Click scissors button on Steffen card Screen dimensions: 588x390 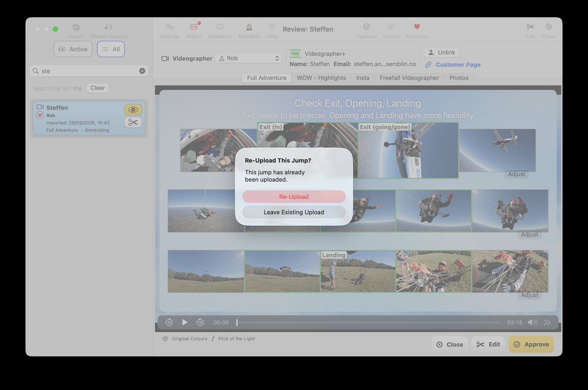tap(133, 122)
